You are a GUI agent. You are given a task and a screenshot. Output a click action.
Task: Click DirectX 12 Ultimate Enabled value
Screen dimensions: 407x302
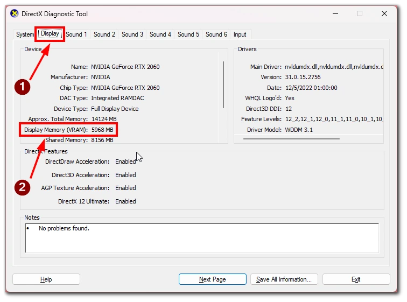125,201
